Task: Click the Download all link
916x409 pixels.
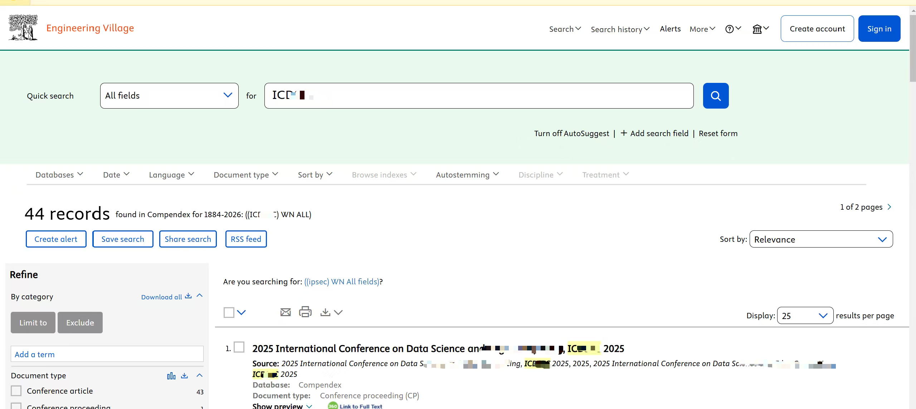Action: click(x=166, y=296)
